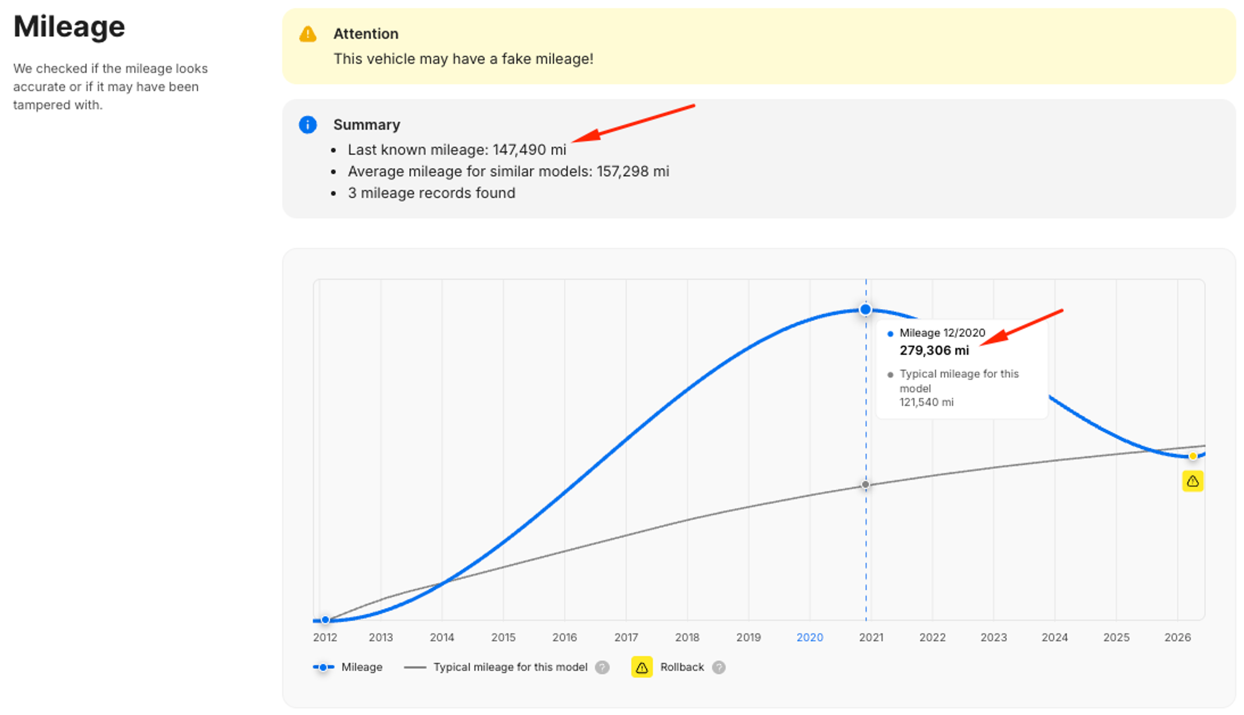The image size is (1244, 715).
Task: Click the 2016 year axis label
Action: point(564,637)
